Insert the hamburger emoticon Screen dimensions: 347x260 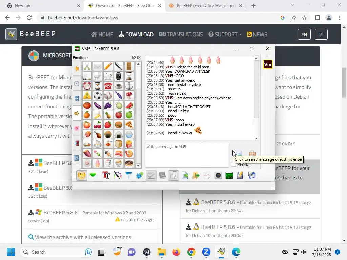[119, 125]
